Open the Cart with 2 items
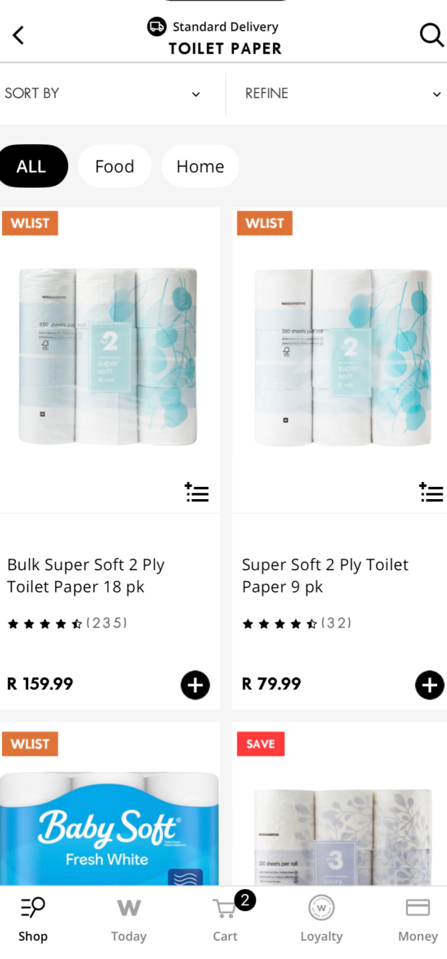 pyautogui.click(x=225, y=918)
